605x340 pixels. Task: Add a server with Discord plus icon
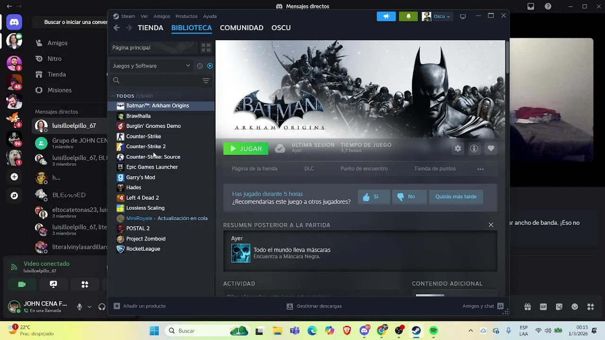coord(14,177)
